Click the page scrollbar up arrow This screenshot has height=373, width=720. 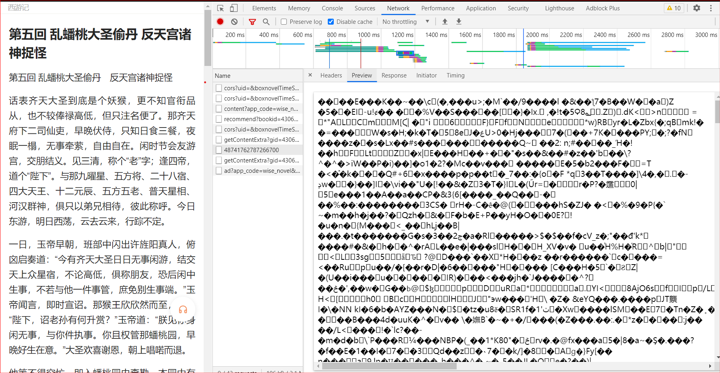click(x=208, y=6)
